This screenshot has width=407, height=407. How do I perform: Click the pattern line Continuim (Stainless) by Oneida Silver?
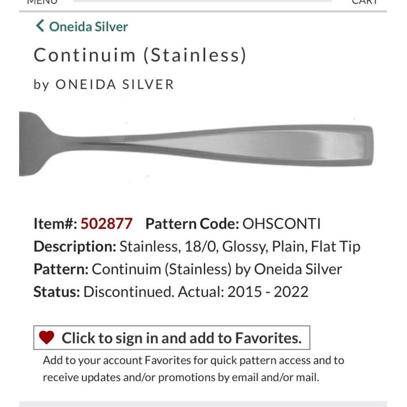coord(188,269)
